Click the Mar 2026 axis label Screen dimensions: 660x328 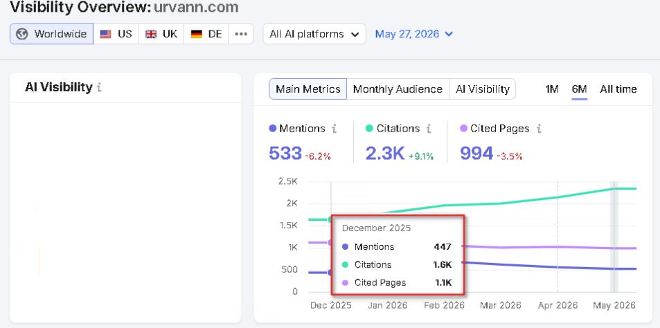click(x=501, y=305)
